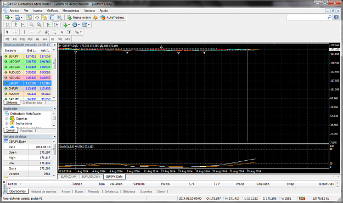Switch chart to bar chart
343x203 pixels.
point(8,25)
